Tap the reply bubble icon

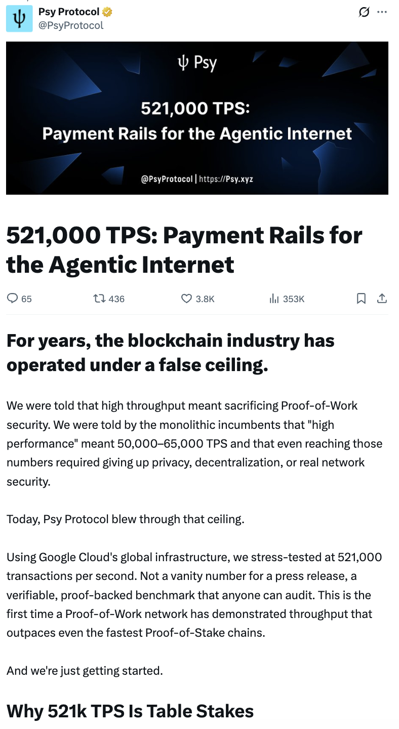tap(12, 299)
